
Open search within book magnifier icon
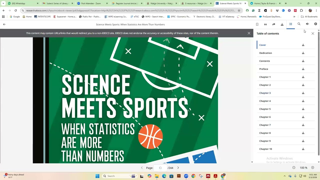tap(299, 24)
